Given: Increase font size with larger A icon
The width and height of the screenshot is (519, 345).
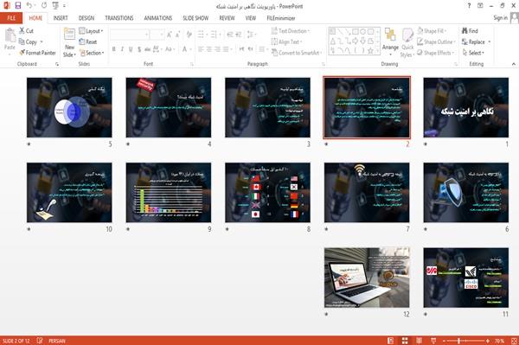Looking at the screenshot, I should pos(170,35).
